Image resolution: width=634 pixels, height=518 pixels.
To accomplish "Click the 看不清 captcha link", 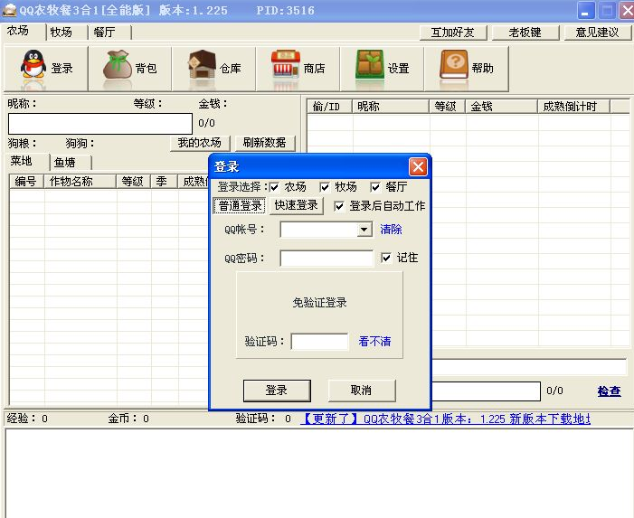I will 374,342.
